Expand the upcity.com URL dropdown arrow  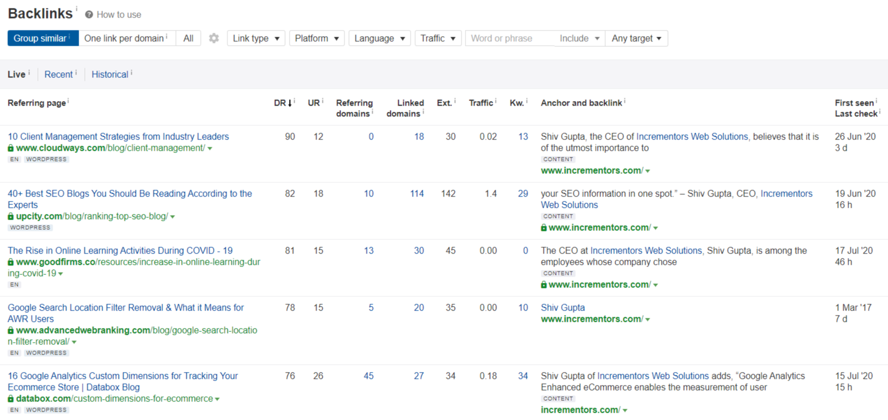[173, 217]
